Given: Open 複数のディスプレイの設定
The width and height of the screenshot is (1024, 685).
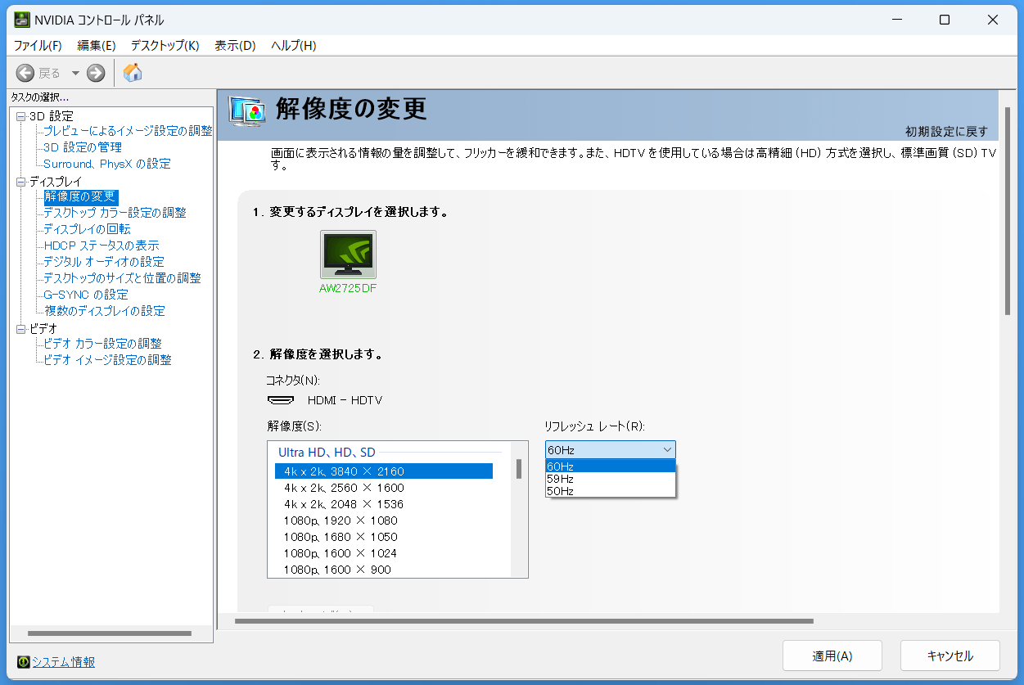Looking at the screenshot, I should (x=105, y=311).
